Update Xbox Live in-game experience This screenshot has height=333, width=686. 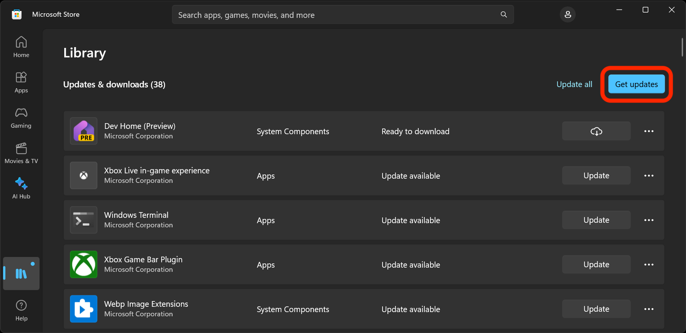[596, 176]
